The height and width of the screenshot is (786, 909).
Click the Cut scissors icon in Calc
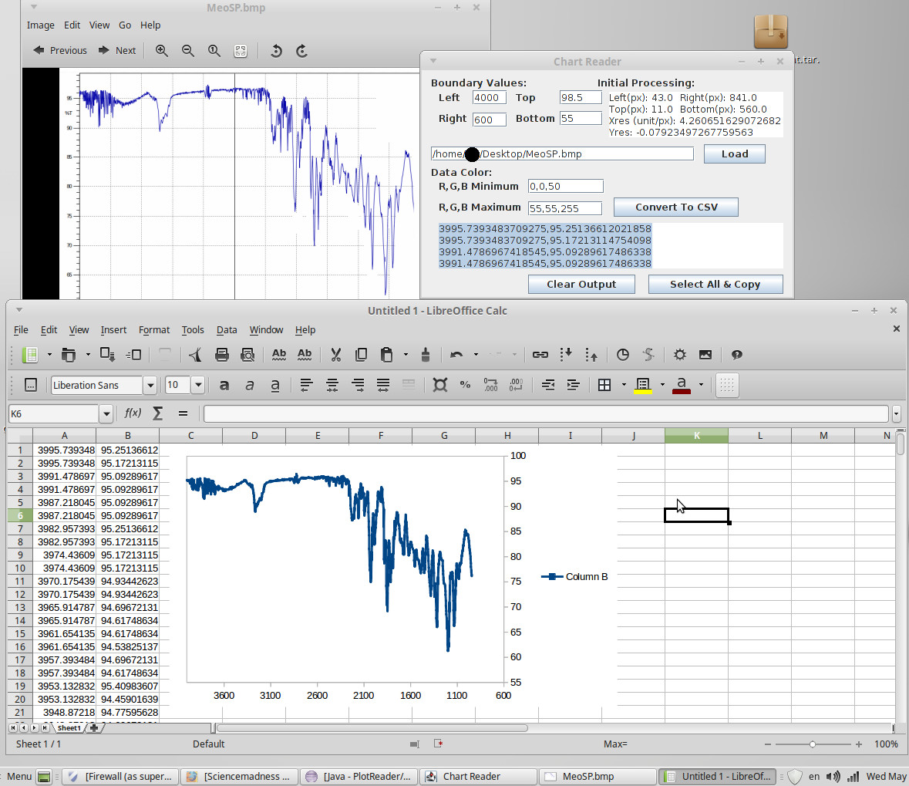(x=335, y=355)
